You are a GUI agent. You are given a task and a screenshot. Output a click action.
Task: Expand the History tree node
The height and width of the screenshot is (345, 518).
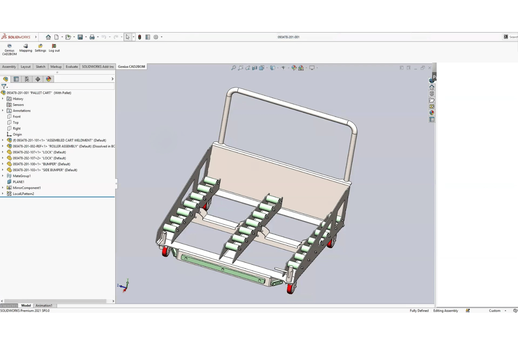3,99
